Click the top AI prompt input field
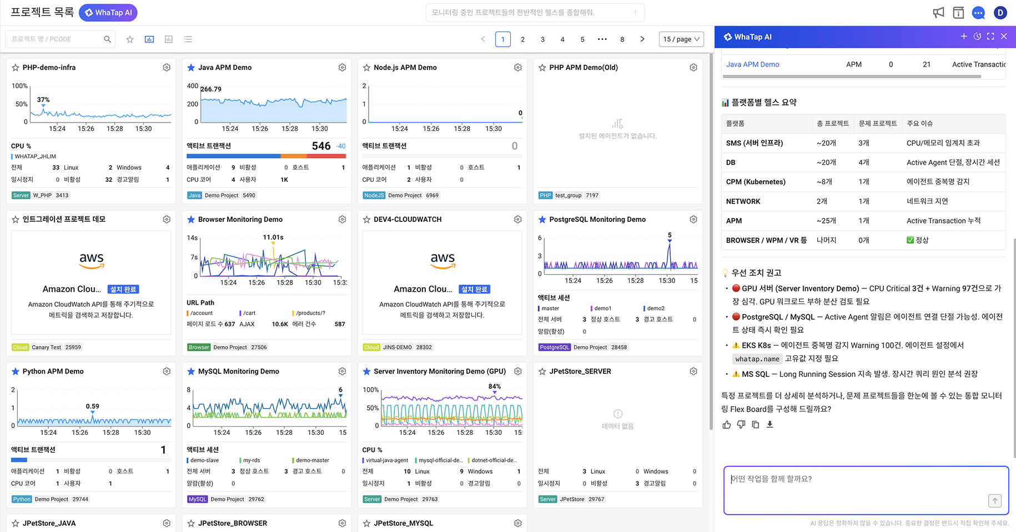 pos(535,13)
